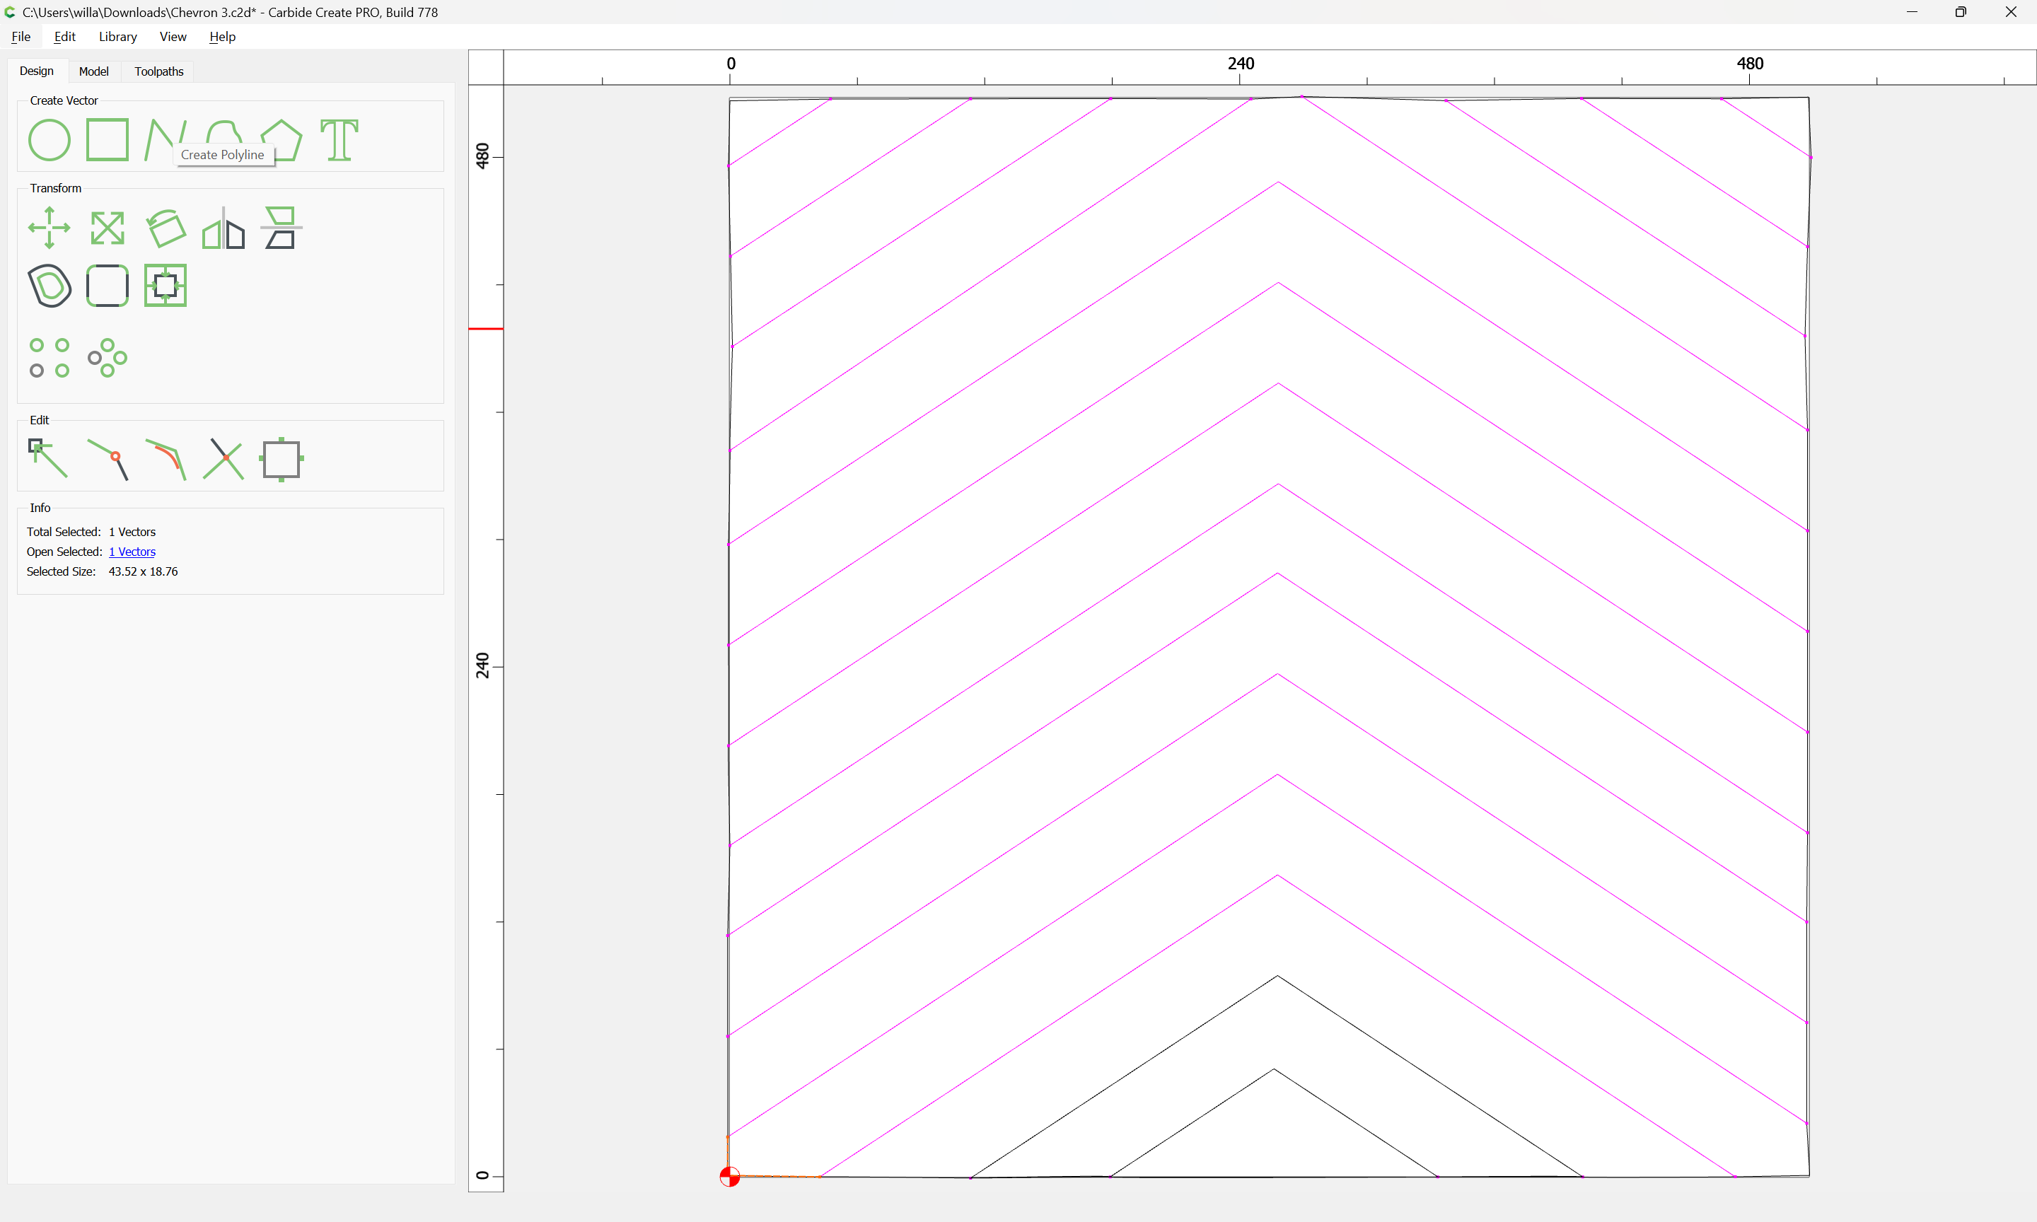Click the 240 mark on horizontal ruler

(1241, 64)
